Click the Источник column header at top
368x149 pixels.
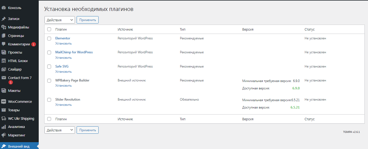click(125, 30)
